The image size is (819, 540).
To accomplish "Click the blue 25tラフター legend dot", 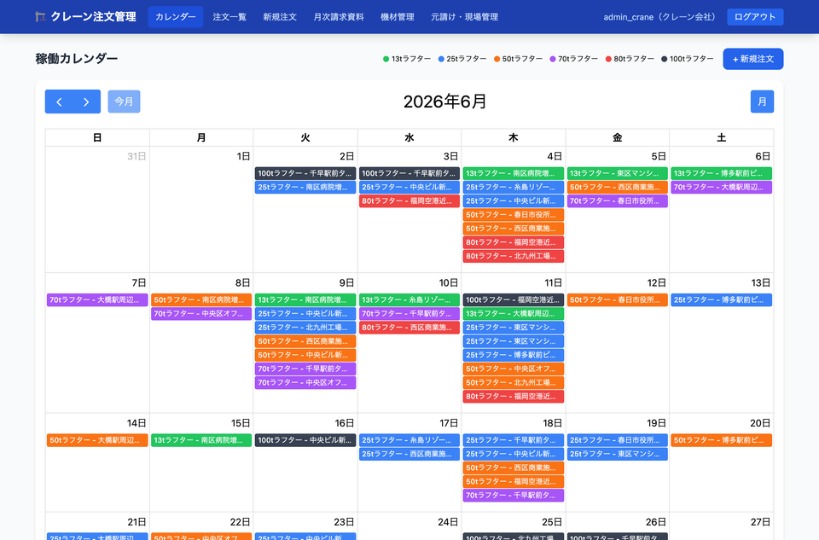I will (x=441, y=59).
